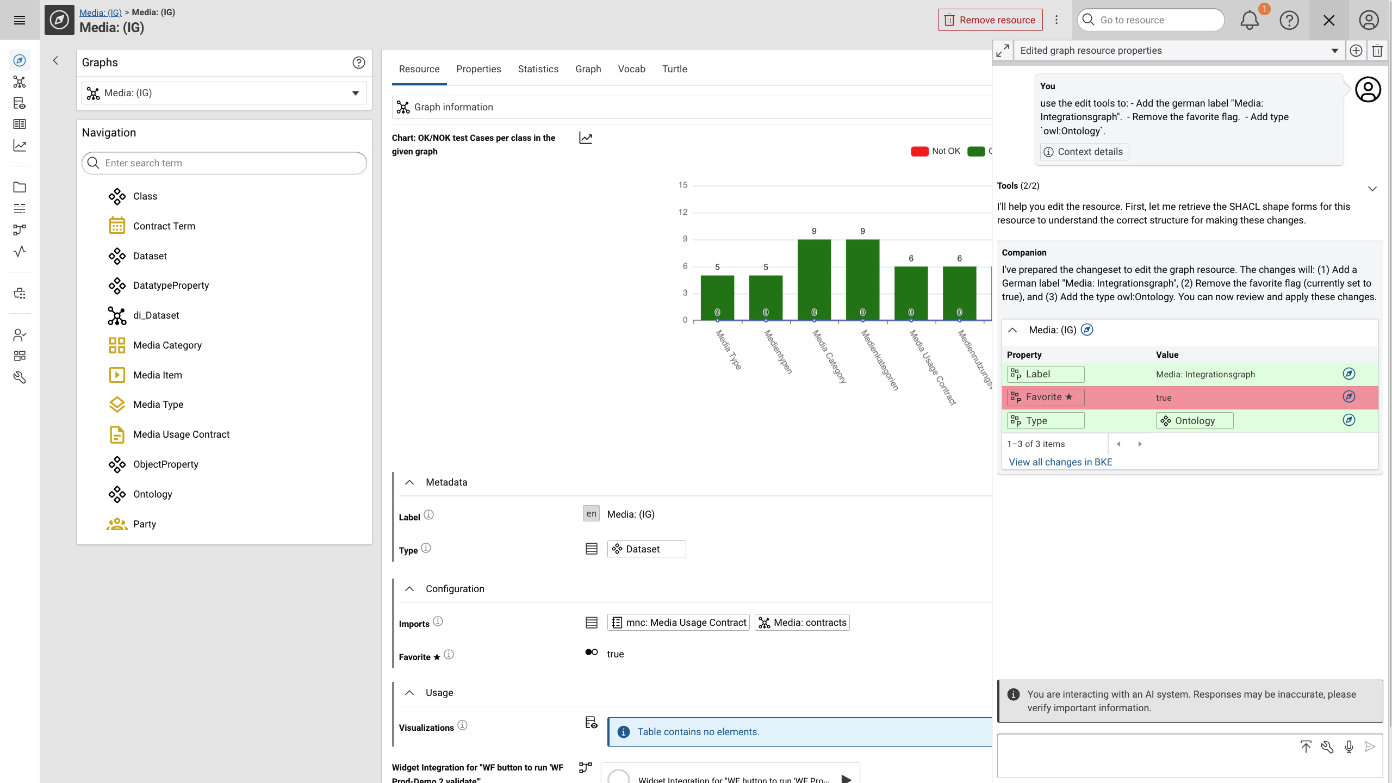Click in navigation search term field
Screen dimensions: 1392x783
coord(224,163)
